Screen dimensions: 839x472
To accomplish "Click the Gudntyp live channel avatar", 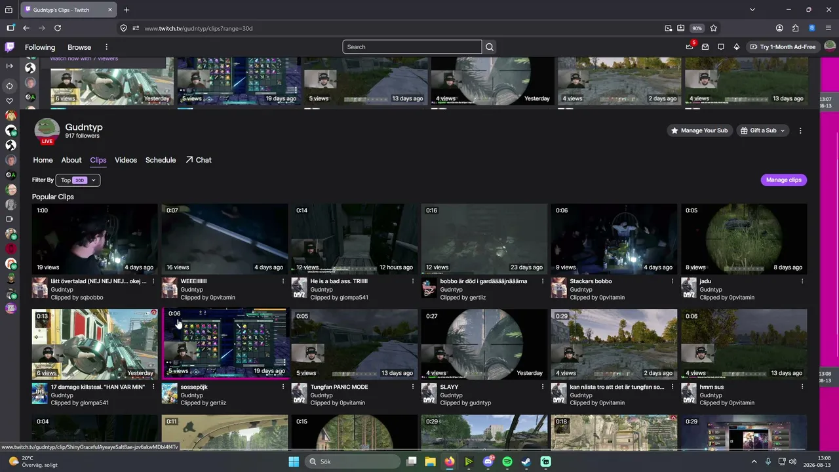I will pos(47,131).
